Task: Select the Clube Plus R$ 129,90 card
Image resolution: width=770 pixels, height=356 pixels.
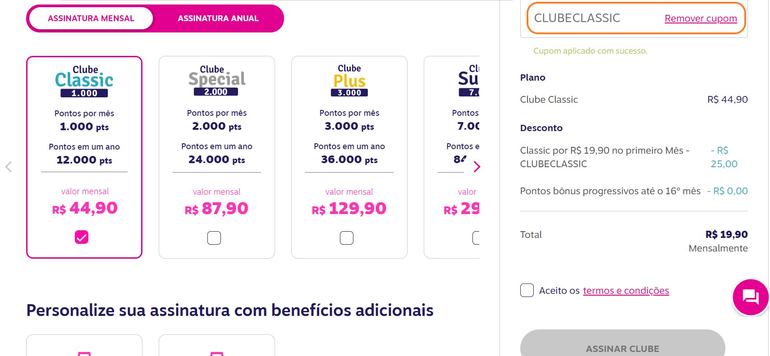Action: 349,157
